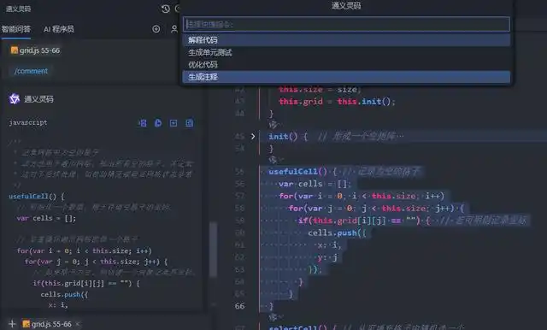
Task: Focus the quick command search input
Action: coord(346,24)
